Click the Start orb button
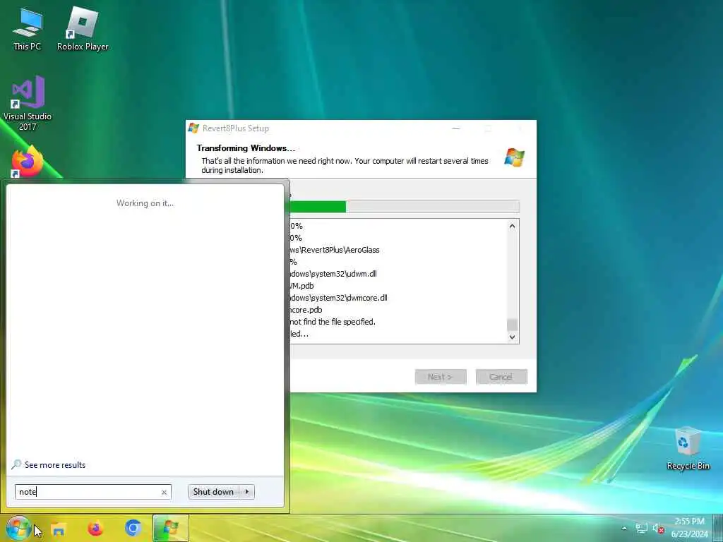This screenshot has height=542, width=723. (x=18, y=528)
